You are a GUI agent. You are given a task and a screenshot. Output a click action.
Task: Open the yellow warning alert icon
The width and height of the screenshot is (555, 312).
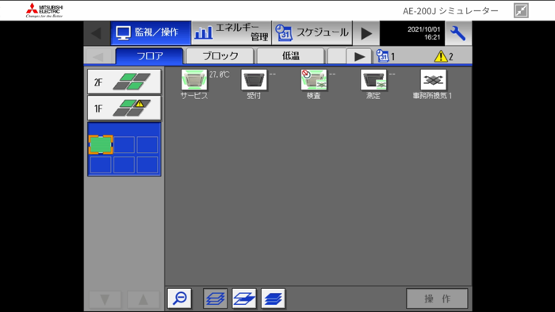tap(441, 56)
